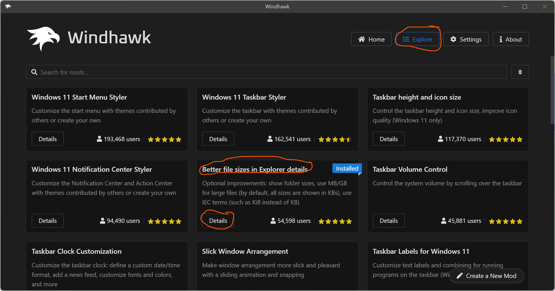Image resolution: width=555 pixels, height=291 pixels.
Task: Click user icon beside 193,468 users
Action: 99,139
